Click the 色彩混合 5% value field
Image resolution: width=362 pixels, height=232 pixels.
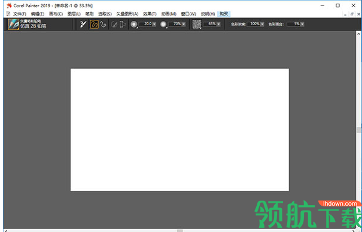[x=294, y=24]
